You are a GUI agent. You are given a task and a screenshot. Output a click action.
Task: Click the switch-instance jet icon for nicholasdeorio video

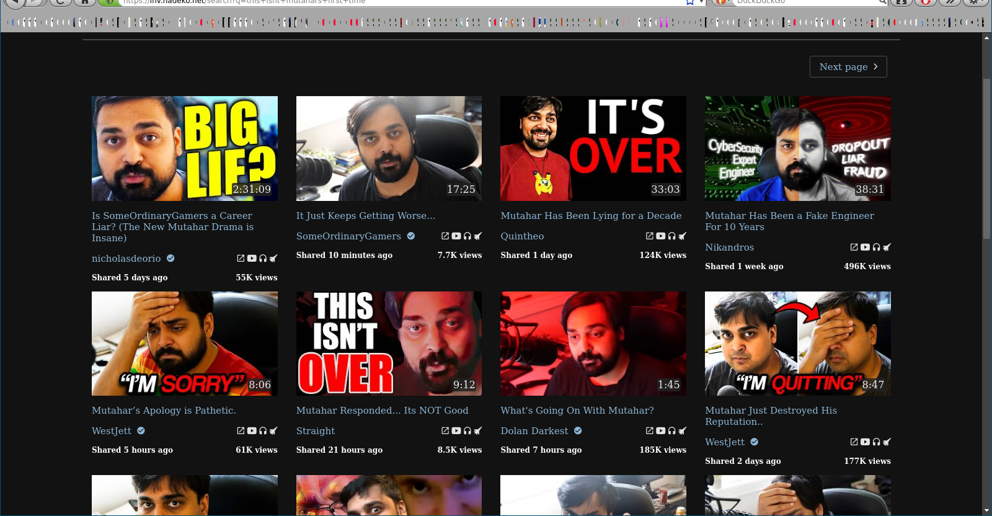pyautogui.click(x=273, y=259)
